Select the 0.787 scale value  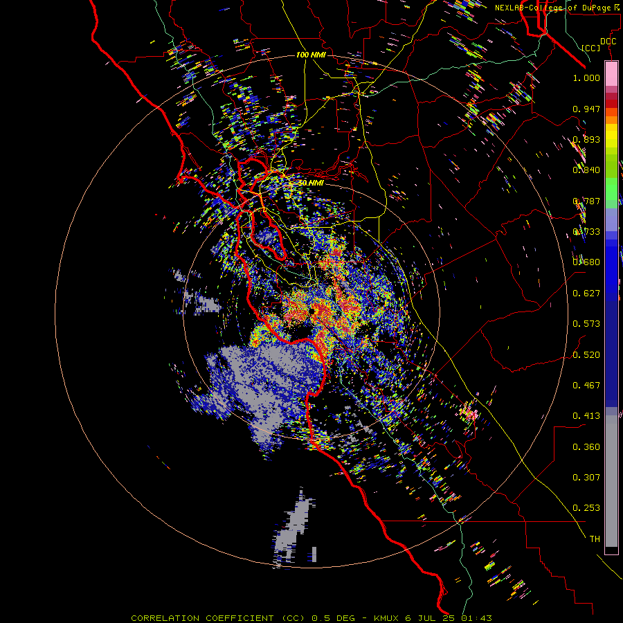pos(586,201)
